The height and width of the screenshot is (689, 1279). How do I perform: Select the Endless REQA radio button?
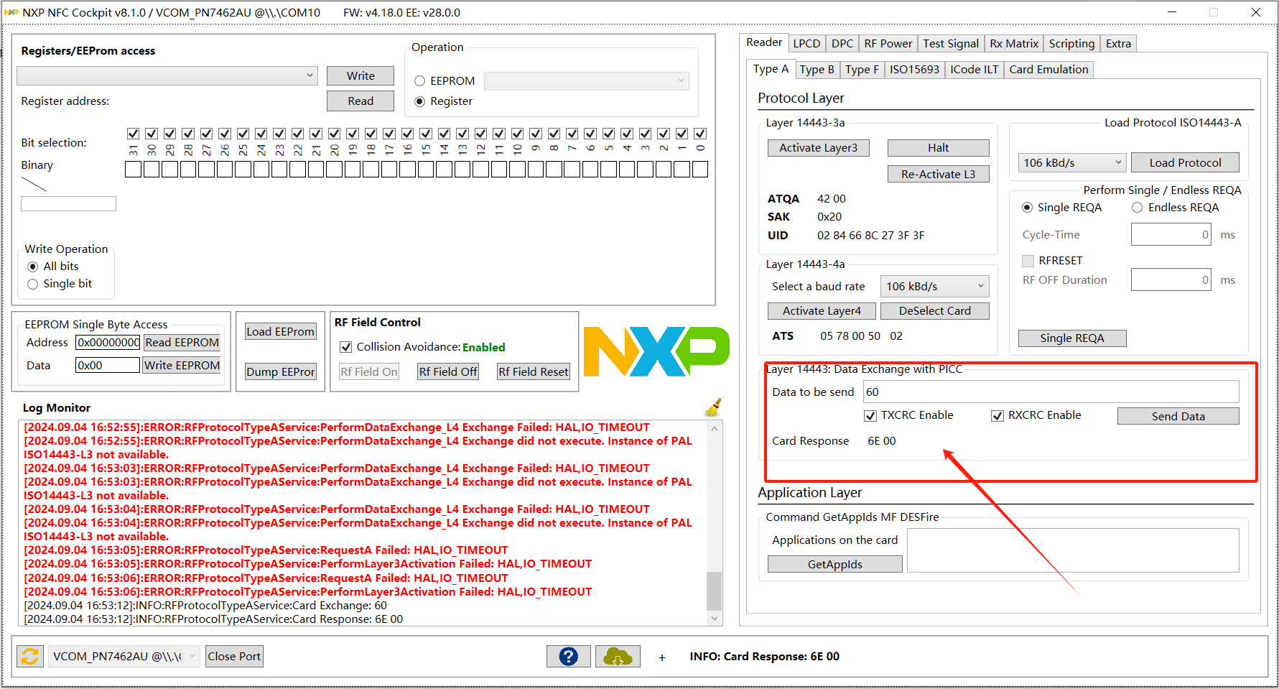pos(1138,207)
